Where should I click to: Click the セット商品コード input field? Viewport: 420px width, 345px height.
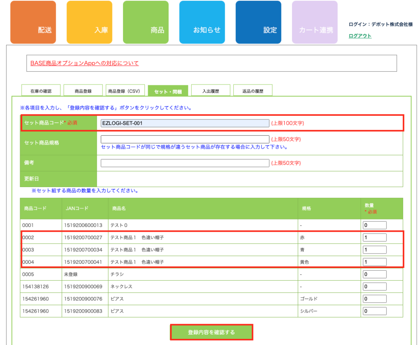pos(185,123)
